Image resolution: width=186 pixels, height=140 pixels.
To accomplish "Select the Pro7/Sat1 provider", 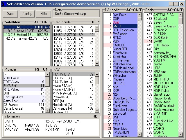I will (x=24, y=86).
